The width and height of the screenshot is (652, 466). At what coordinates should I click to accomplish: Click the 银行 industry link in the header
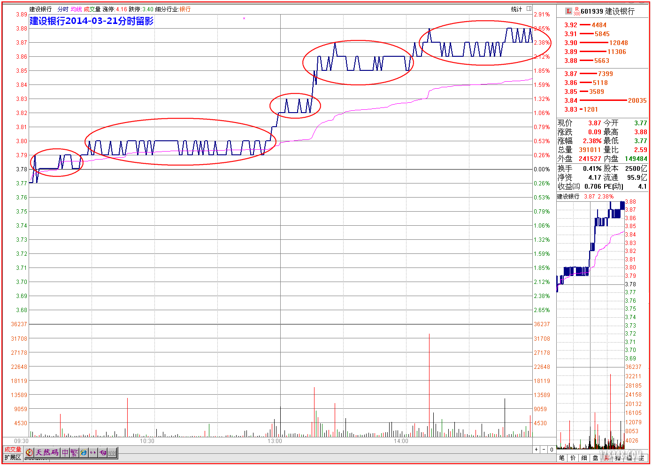click(x=185, y=9)
